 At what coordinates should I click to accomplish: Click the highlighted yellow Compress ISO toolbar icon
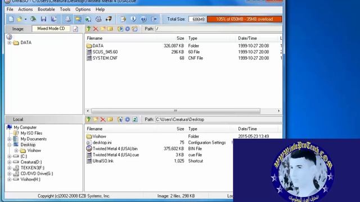pyautogui.click(x=78, y=19)
